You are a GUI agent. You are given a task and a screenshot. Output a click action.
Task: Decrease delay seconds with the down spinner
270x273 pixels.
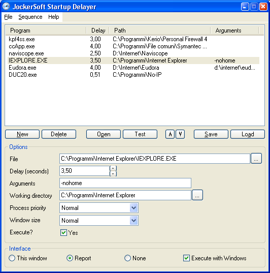[113, 173]
